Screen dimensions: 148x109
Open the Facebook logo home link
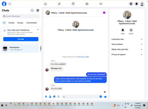tap(4, 4)
